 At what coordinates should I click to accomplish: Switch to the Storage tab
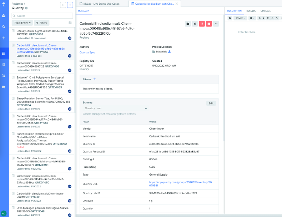[266, 11]
